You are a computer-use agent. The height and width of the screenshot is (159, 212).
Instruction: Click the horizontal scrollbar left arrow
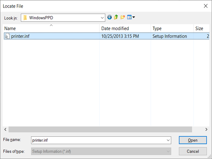click(5, 129)
